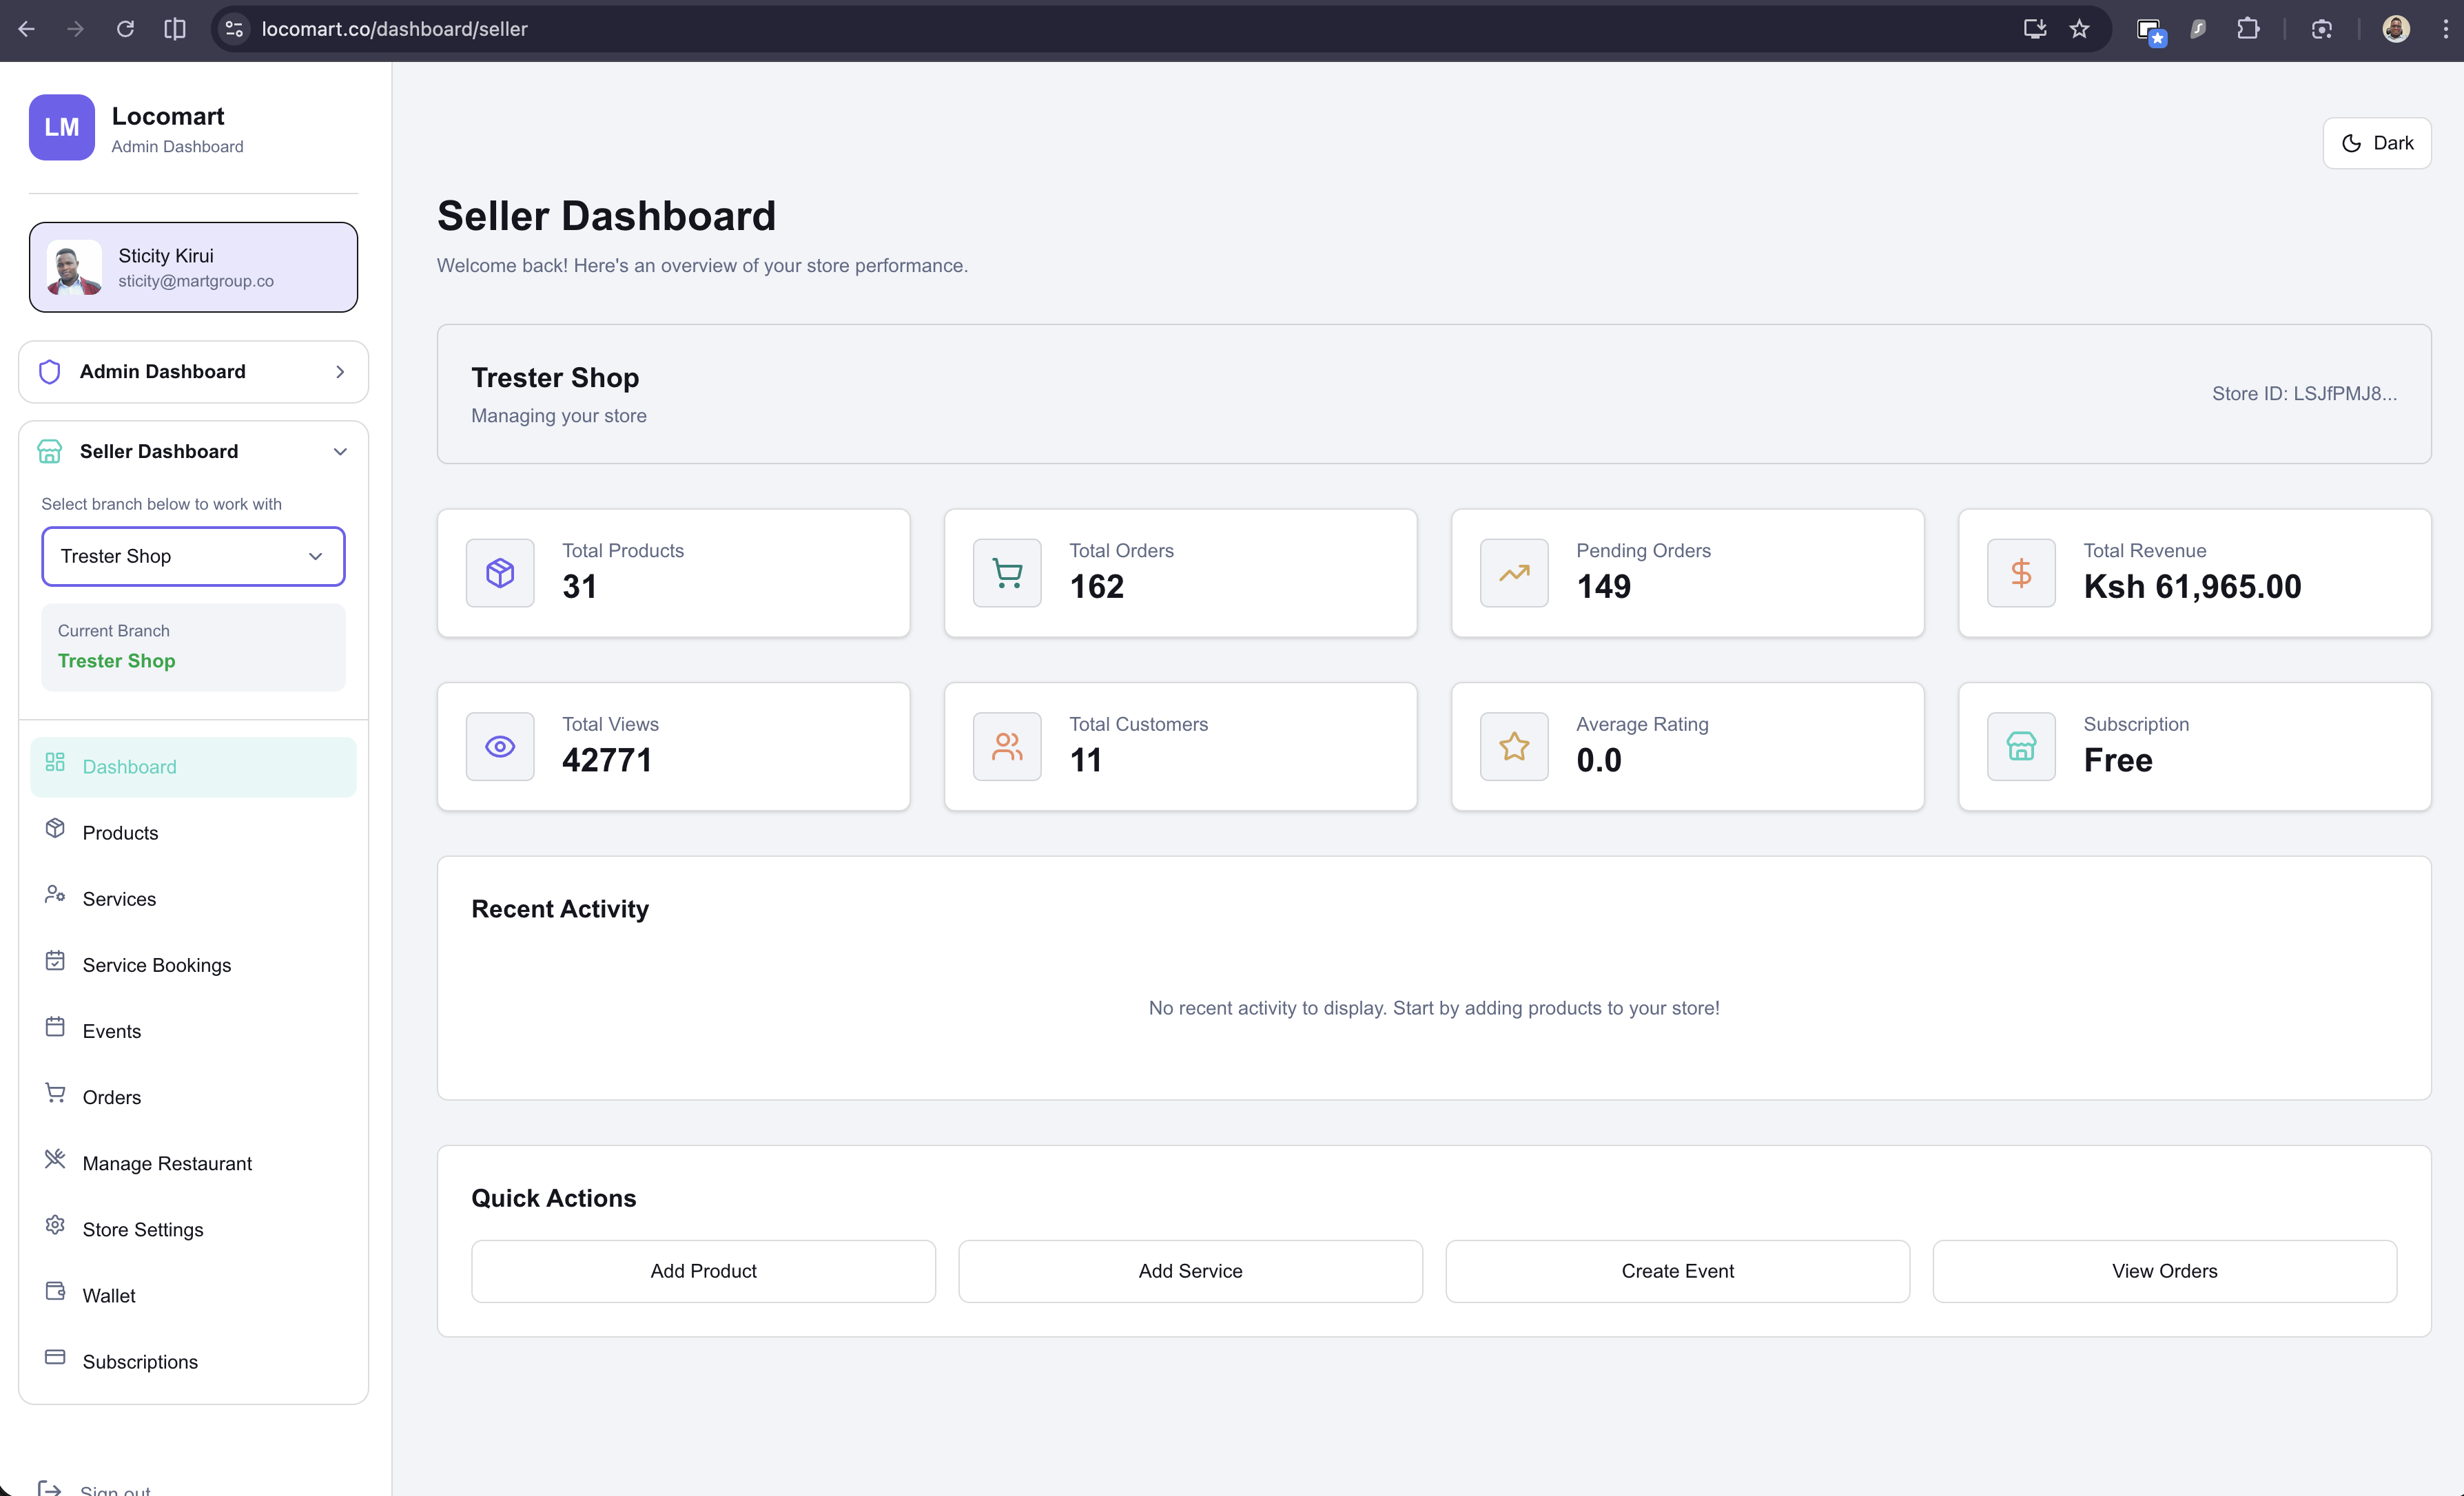
Task: Select the Products sidebar icon
Action: click(x=56, y=831)
